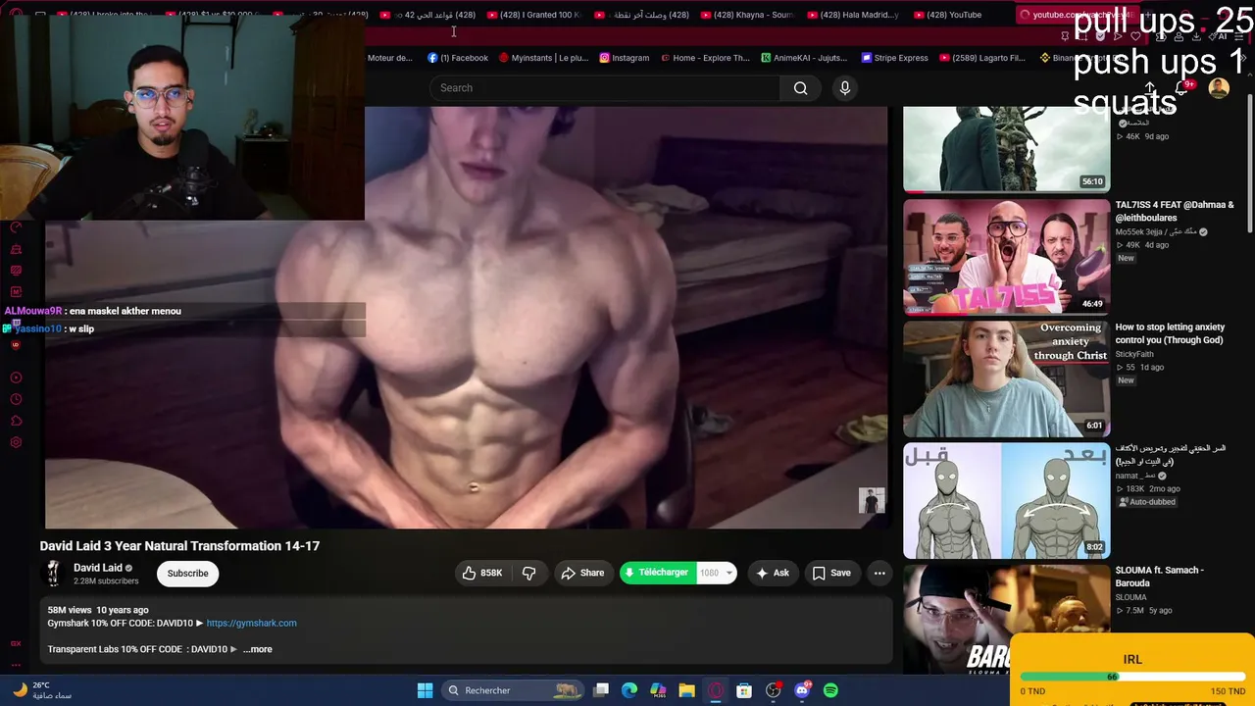Open the video quality 1080 dropdown

(716, 573)
